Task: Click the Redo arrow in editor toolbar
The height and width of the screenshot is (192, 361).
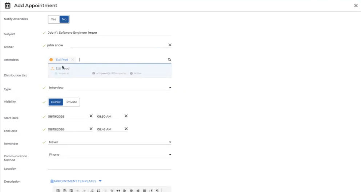Action: click(84, 191)
